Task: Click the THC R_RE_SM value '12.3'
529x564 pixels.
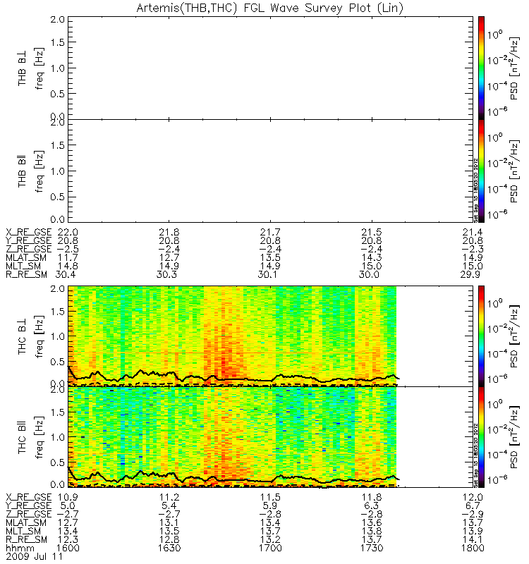Action: [x=68, y=540]
